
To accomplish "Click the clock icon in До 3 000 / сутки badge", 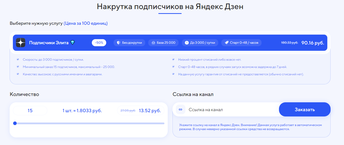I will pos(187,43).
